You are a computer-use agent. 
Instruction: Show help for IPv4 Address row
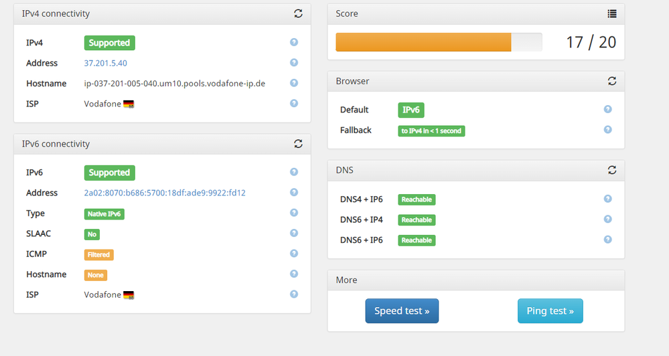click(293, 63)
